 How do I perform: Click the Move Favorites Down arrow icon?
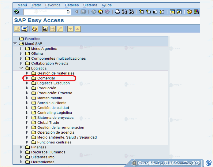(70, 29)
